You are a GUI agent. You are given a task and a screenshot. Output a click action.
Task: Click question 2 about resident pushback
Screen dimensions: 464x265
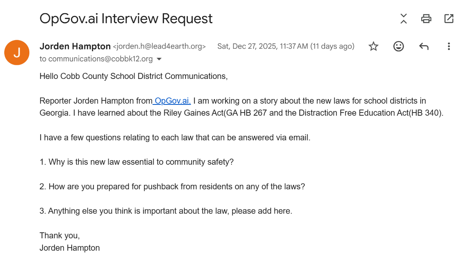(172, 186)
